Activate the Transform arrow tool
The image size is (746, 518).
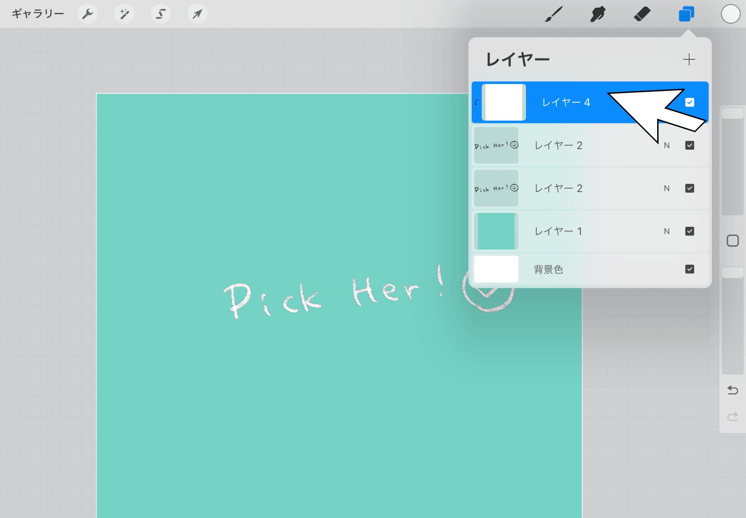[x=197, y=14]
